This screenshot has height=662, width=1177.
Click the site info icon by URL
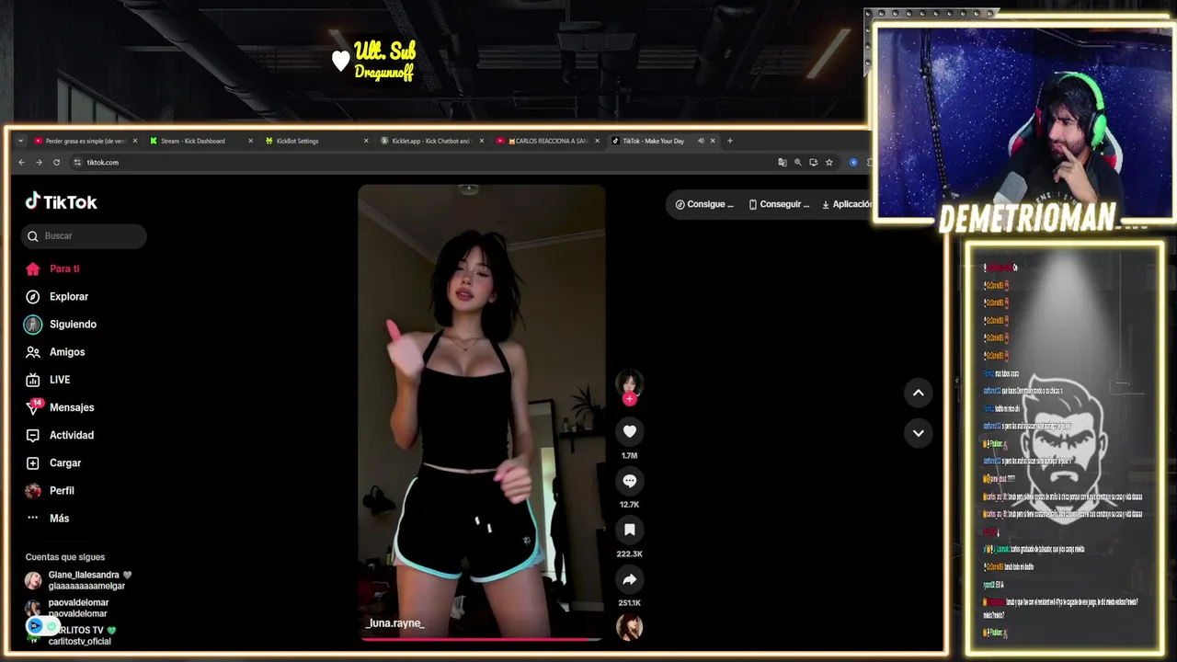77,162
